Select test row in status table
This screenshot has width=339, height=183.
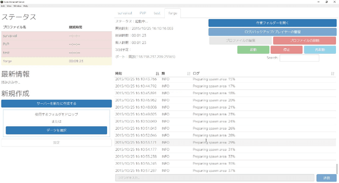click(x=57, y=53)
